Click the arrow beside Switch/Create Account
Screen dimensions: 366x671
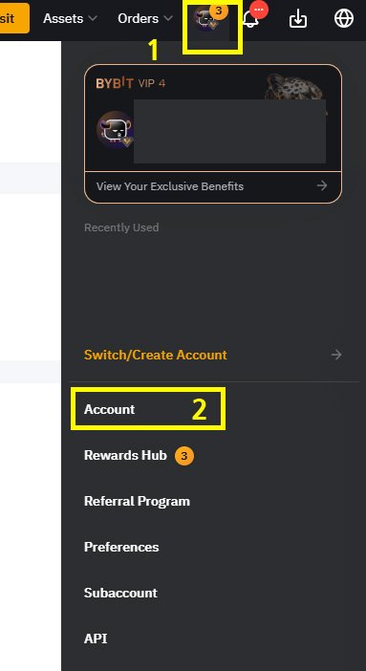tap(336, 355)
